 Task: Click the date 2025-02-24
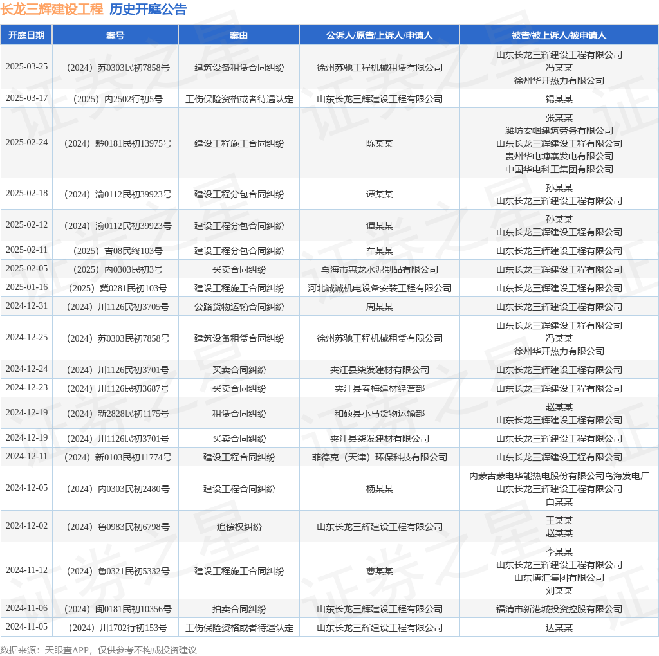[x=26, y=143]
